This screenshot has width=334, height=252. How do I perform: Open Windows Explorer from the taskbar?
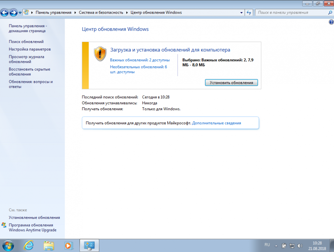tap(49, 246)
